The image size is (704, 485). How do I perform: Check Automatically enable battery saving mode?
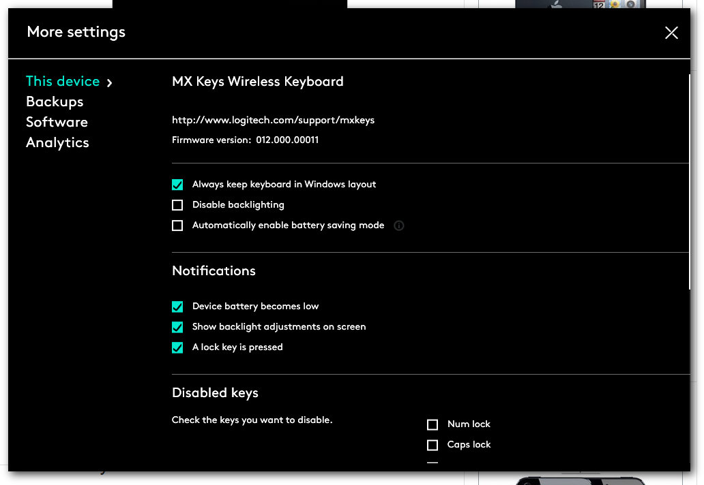pos(177,225)
